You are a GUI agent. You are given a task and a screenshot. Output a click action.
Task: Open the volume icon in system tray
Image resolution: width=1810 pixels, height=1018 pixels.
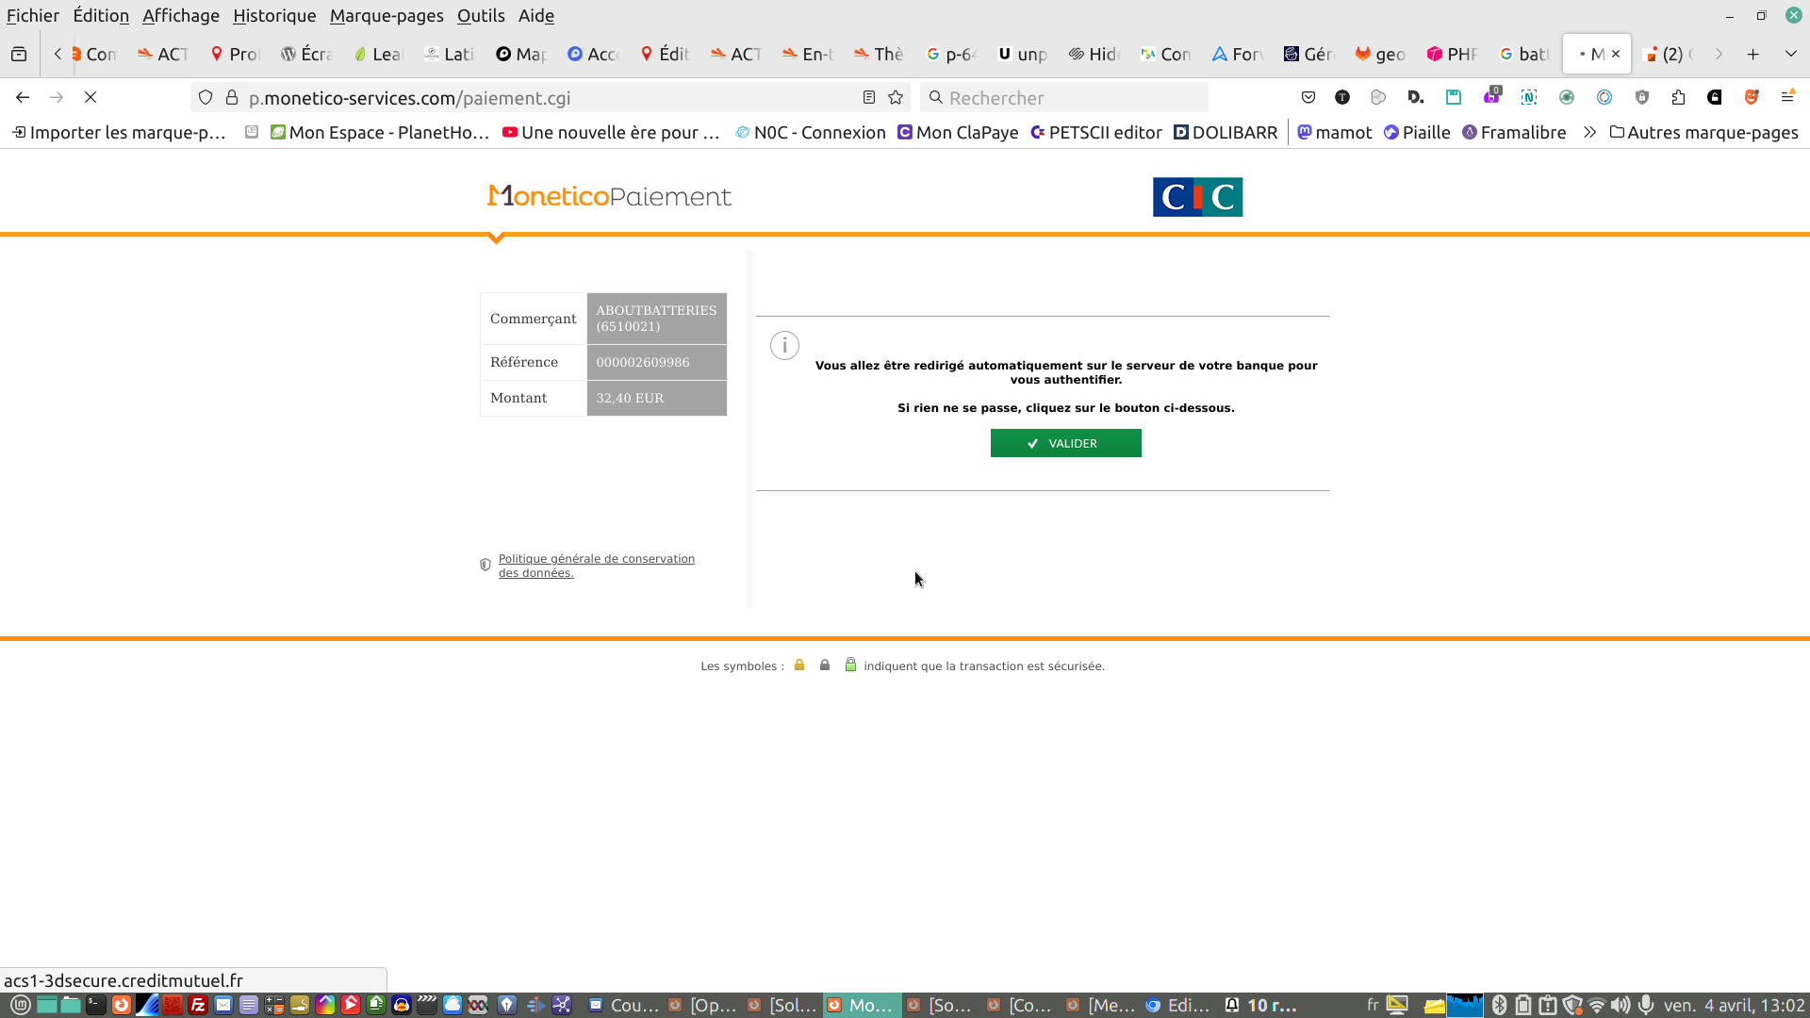[1621, 1005]
